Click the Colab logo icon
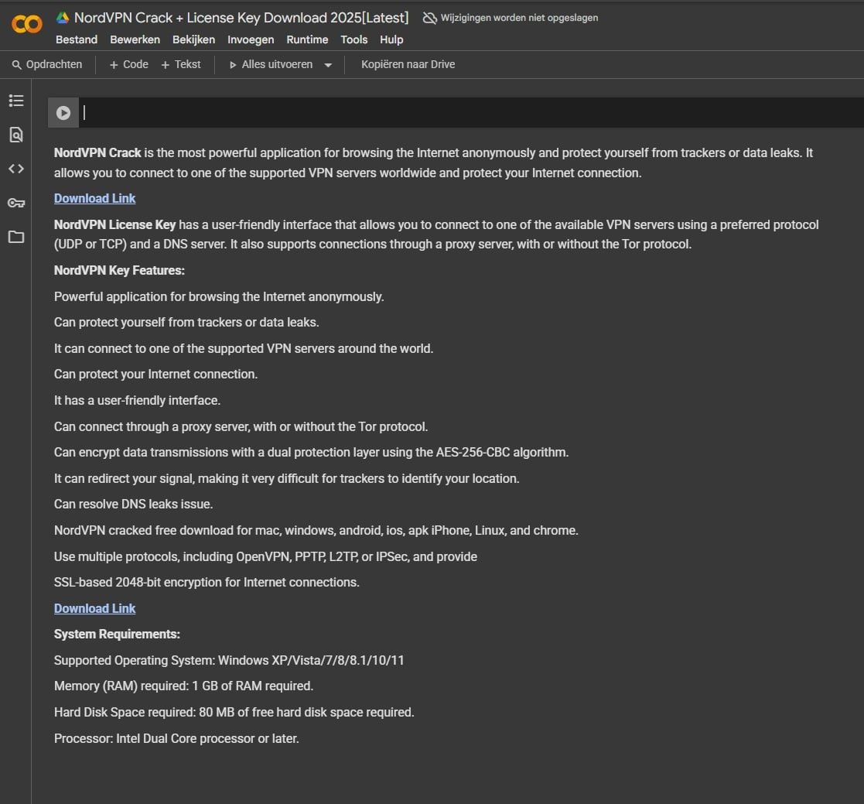Screen dimensions: 864x804 26,24
